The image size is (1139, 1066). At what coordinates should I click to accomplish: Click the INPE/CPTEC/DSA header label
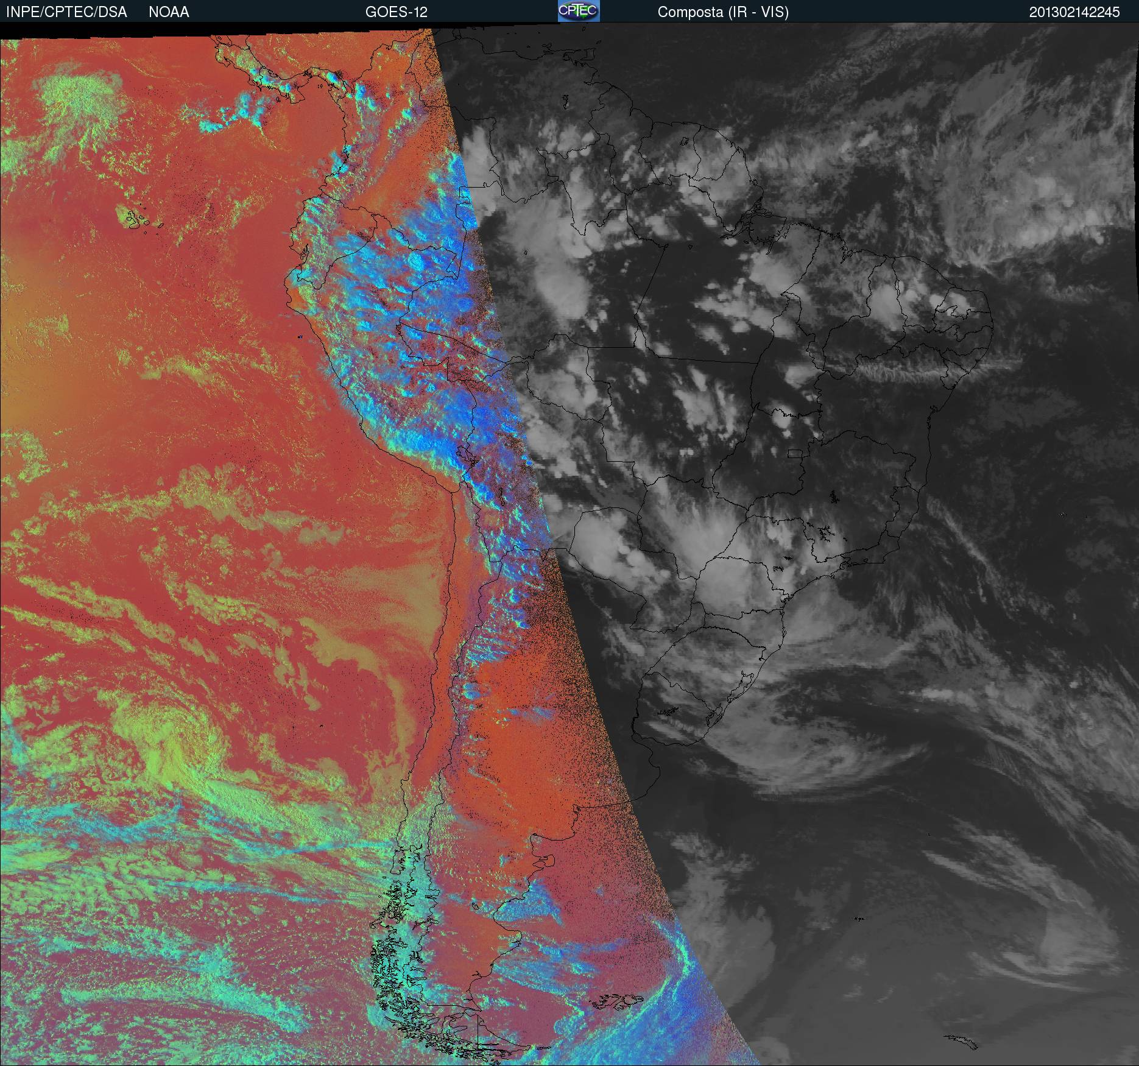pyautogui.click(x=66, y=12)
